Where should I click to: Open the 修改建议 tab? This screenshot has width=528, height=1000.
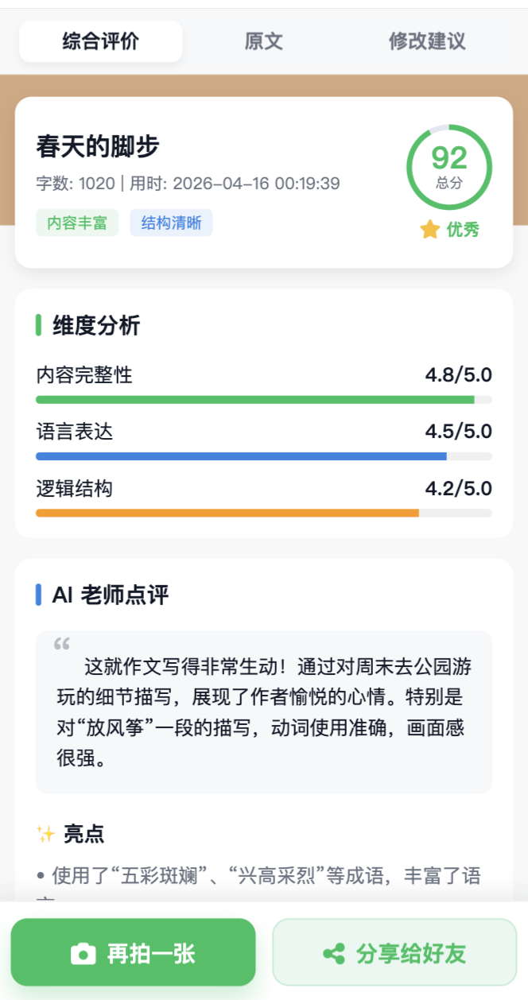tap(426, 41)
